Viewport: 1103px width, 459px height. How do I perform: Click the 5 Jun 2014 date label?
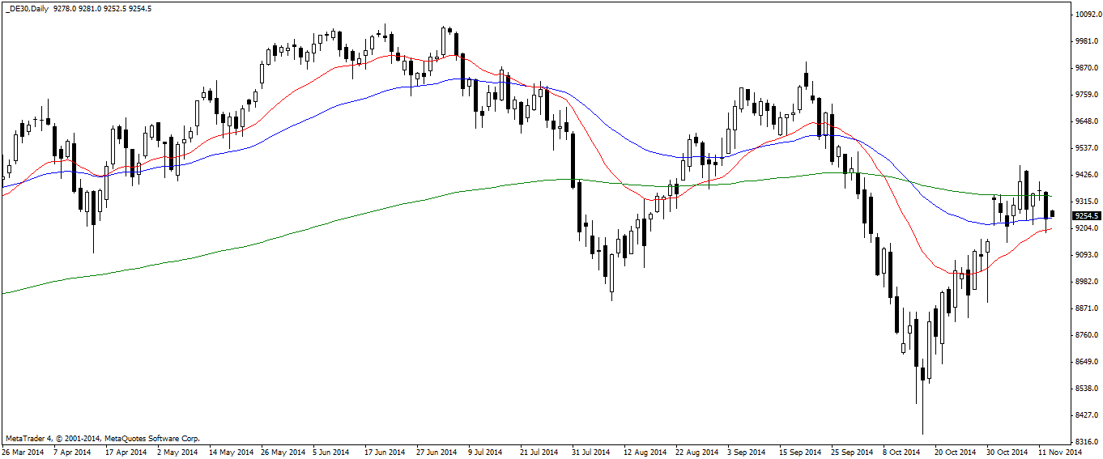[331, 452]
